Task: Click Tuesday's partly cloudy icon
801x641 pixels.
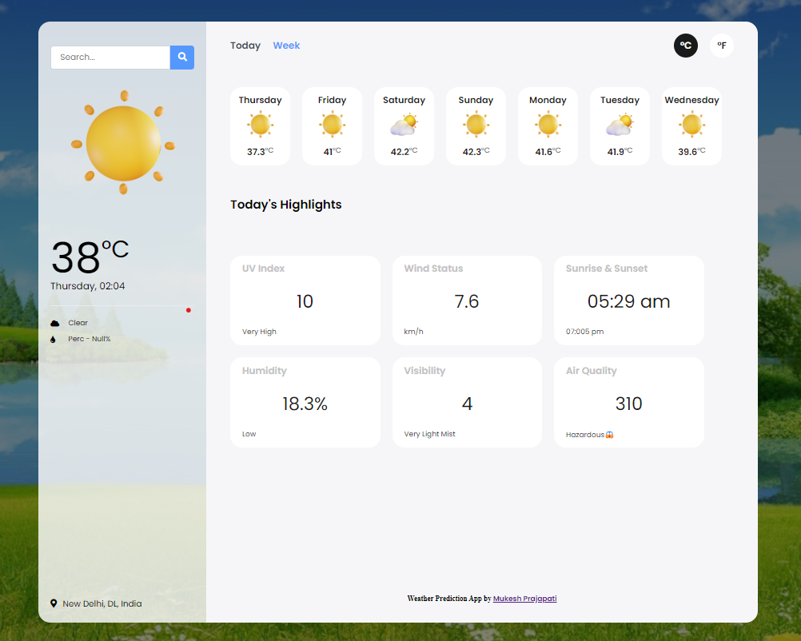Action: pos(620,125)
